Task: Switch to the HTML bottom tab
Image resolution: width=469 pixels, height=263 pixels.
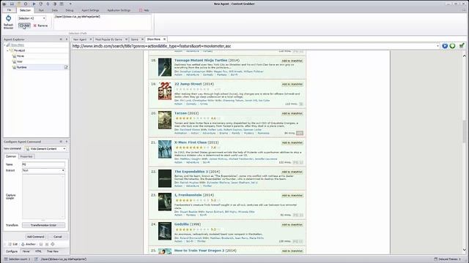Action: point(38,251)
